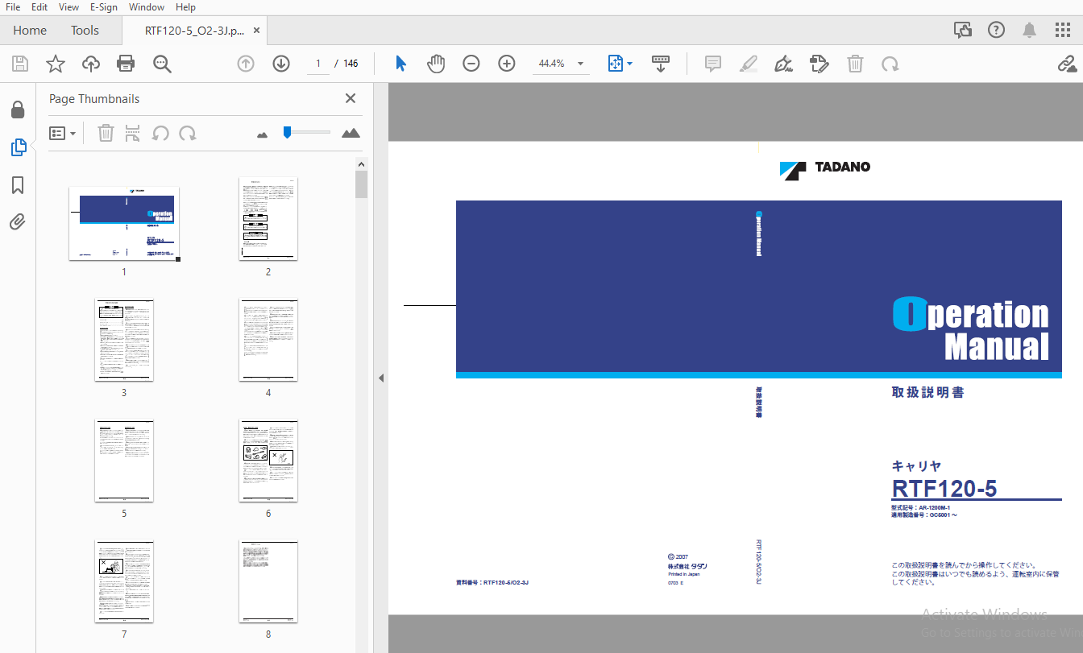Reduce thumbnail size small mountain icon
This screenshot has width=1083, height=653.
(x=262, y=134)
